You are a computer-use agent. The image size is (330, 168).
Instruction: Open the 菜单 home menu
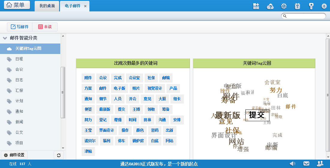pos(17,5)
